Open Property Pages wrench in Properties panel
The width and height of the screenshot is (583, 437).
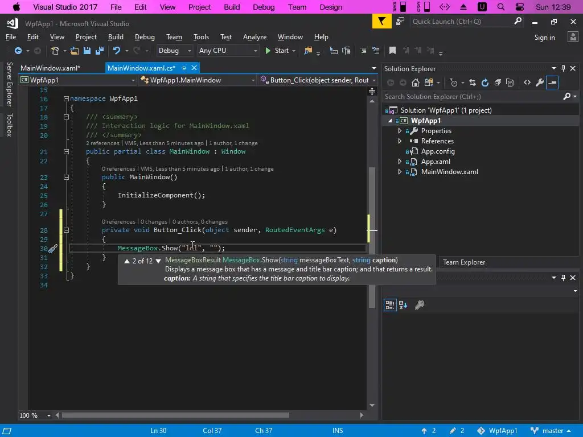pos(420,305)
